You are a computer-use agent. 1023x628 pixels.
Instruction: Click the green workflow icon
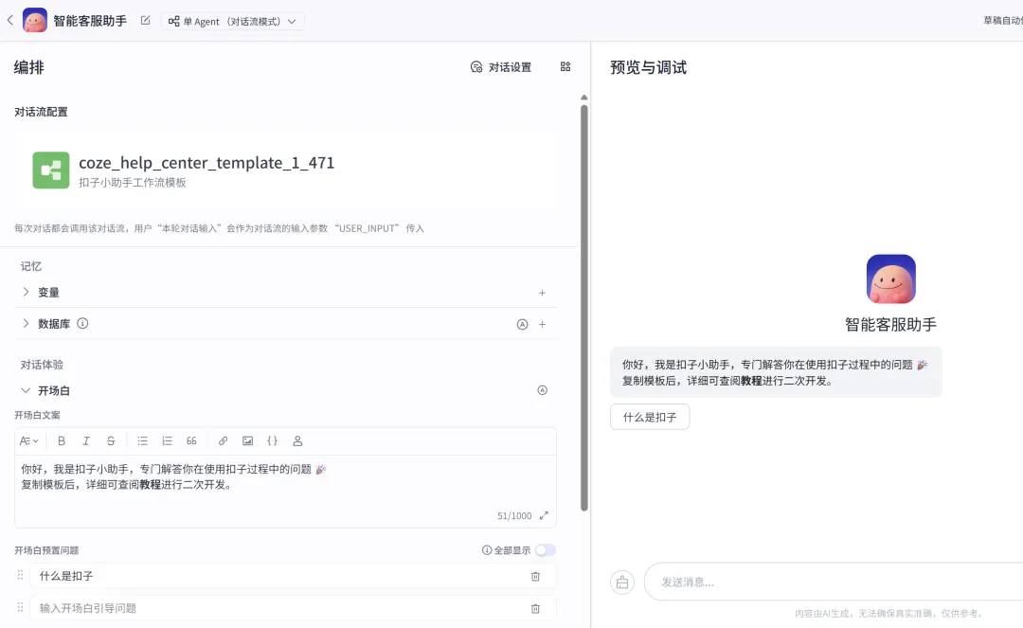click(51, 170)
